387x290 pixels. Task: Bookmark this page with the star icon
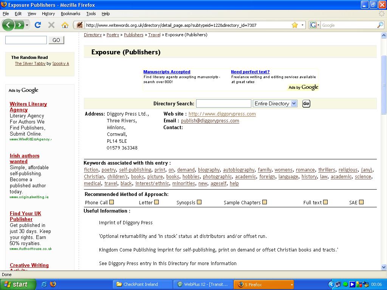click(295, 25)
